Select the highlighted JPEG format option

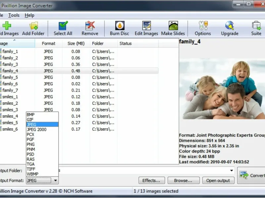coord(42,124)
